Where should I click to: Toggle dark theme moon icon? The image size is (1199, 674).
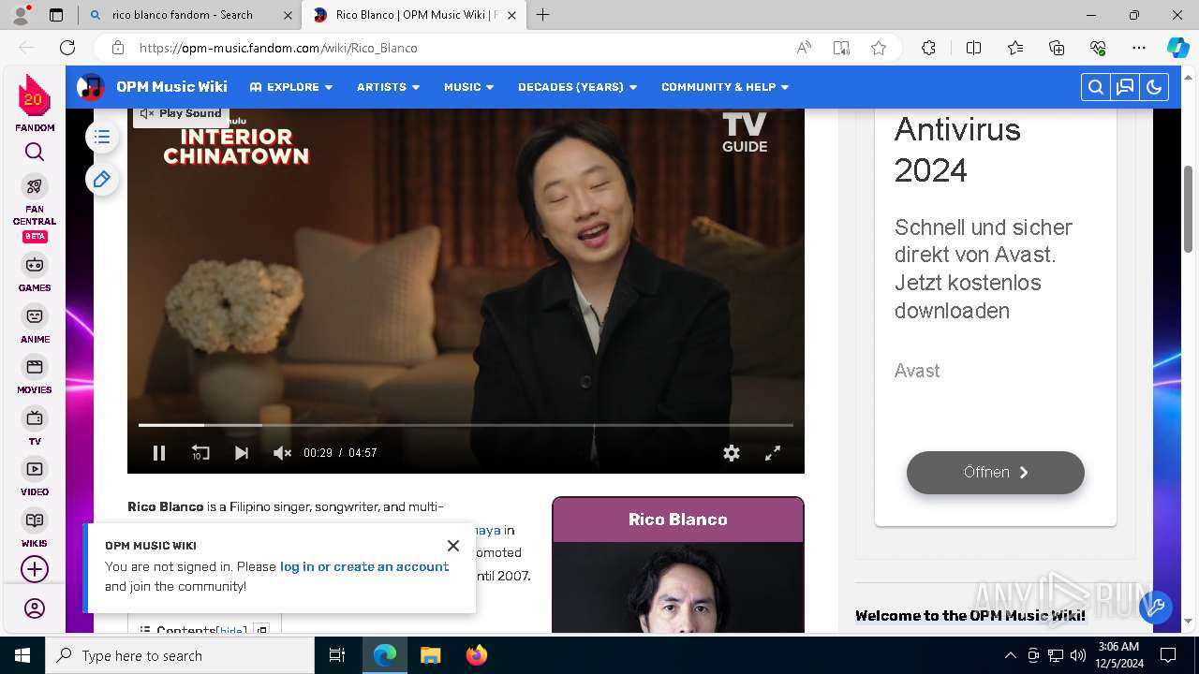[x=1154, y=87]
